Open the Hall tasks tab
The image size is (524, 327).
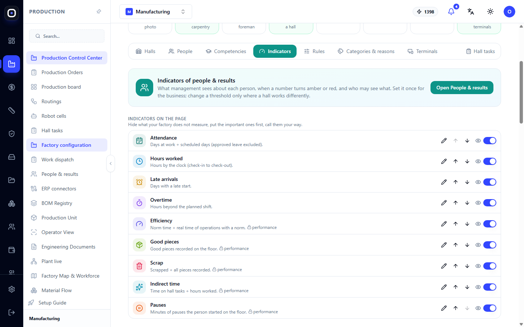(480, 51)
